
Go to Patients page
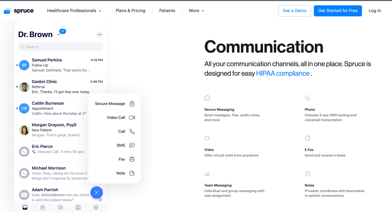(x=167, y=11)
